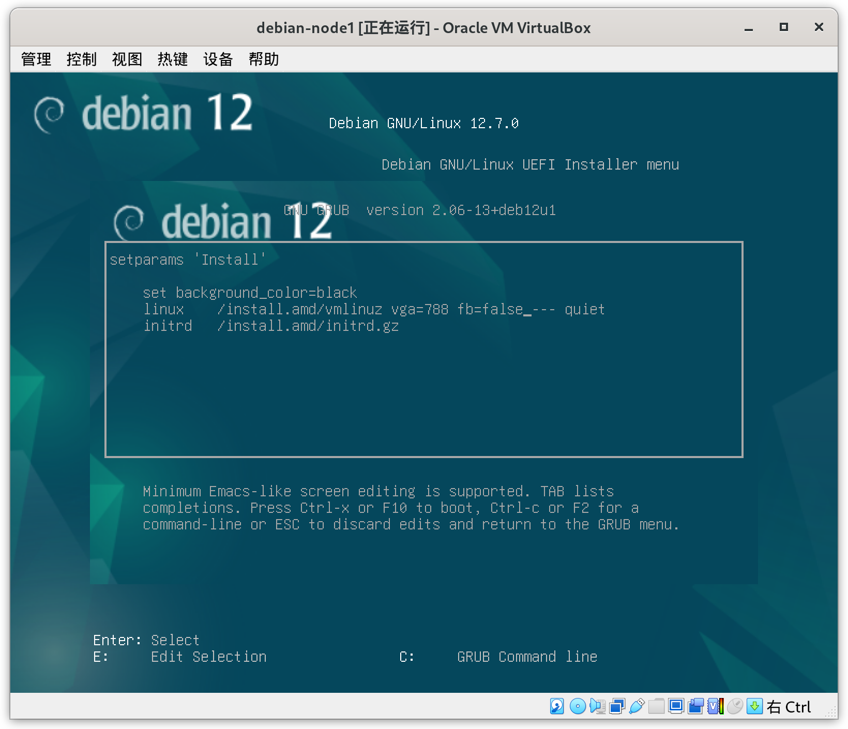This screenshot has height=729, width=848.
Task: Click the 'Enter: Select' hint text
Action: 146,640
